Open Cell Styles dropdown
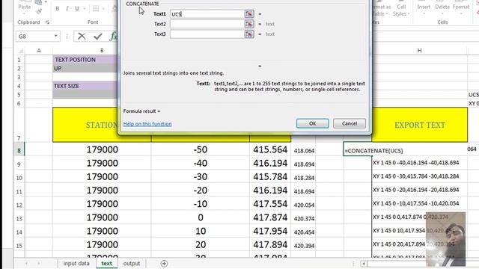Viewport: 479px width, 269px height. pos(401,10)
